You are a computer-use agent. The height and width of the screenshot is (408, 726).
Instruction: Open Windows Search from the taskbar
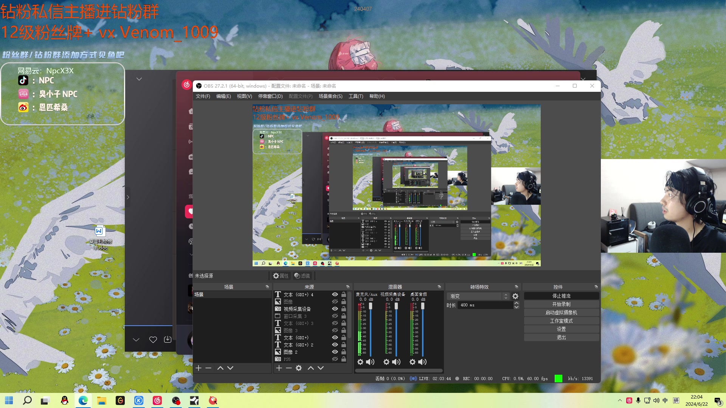pyautogui.click(x=27, y=400)
